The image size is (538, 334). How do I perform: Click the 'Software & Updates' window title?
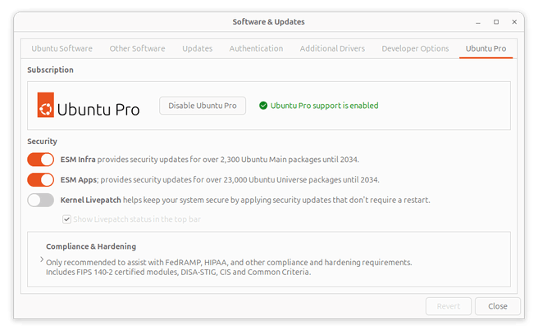click(x=269, y=22)
